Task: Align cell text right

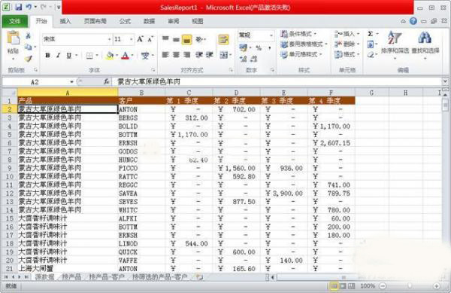Action: tap(187, 55)
